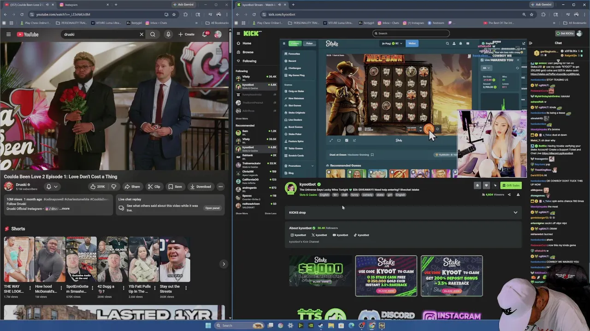The width and height of the screenshot is (590, 331).
Task: Bookmark the Duel at Dawn game
Action: pos(372,155)
